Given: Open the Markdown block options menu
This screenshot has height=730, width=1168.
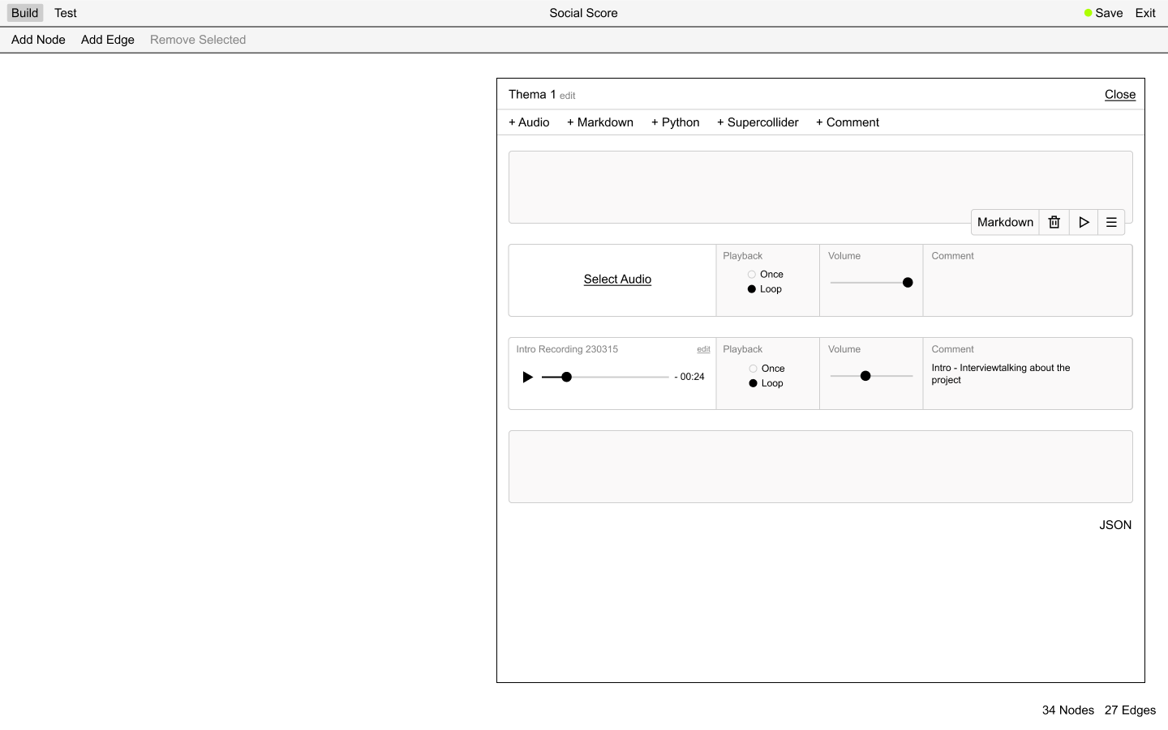Looking at the screenshot, I should (x=1111, y=222).
